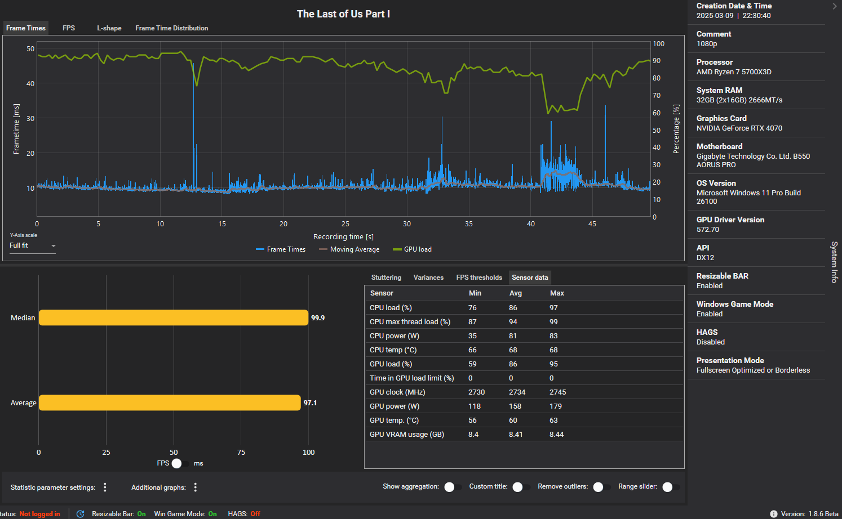Select the GPU power (W) row label
Image resolution: width=842 pixels, height=519 pixels.
[395, 406]
